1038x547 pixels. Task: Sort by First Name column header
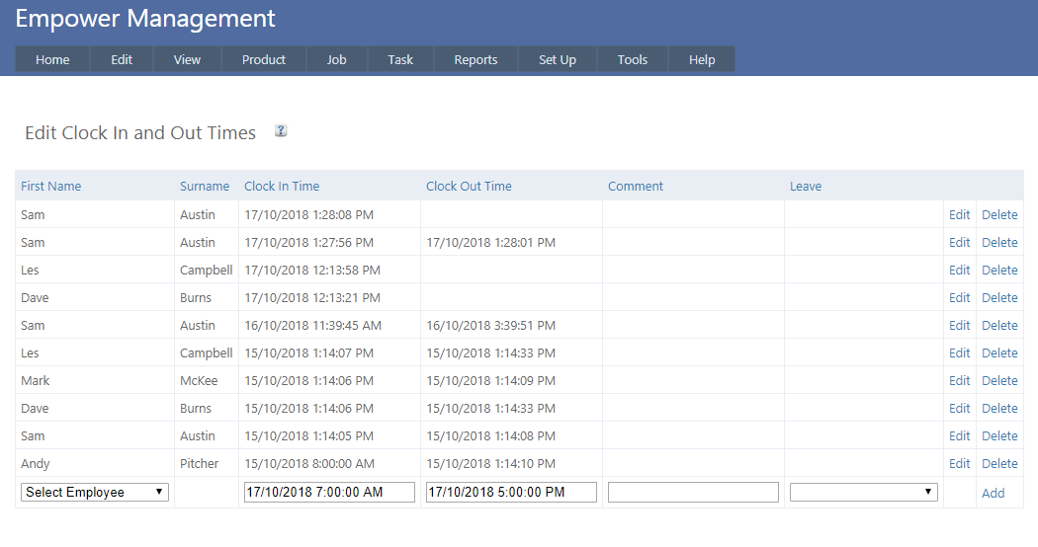51,186
